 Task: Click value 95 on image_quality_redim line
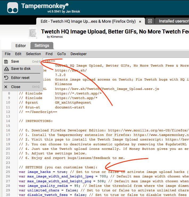76,186
